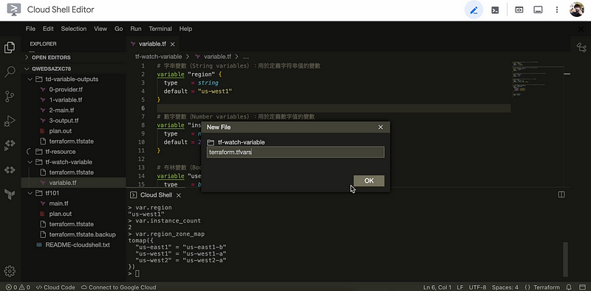Open the Terraform activity bar icon
This screenshot has height=291, width=591.
click(10, 194)
